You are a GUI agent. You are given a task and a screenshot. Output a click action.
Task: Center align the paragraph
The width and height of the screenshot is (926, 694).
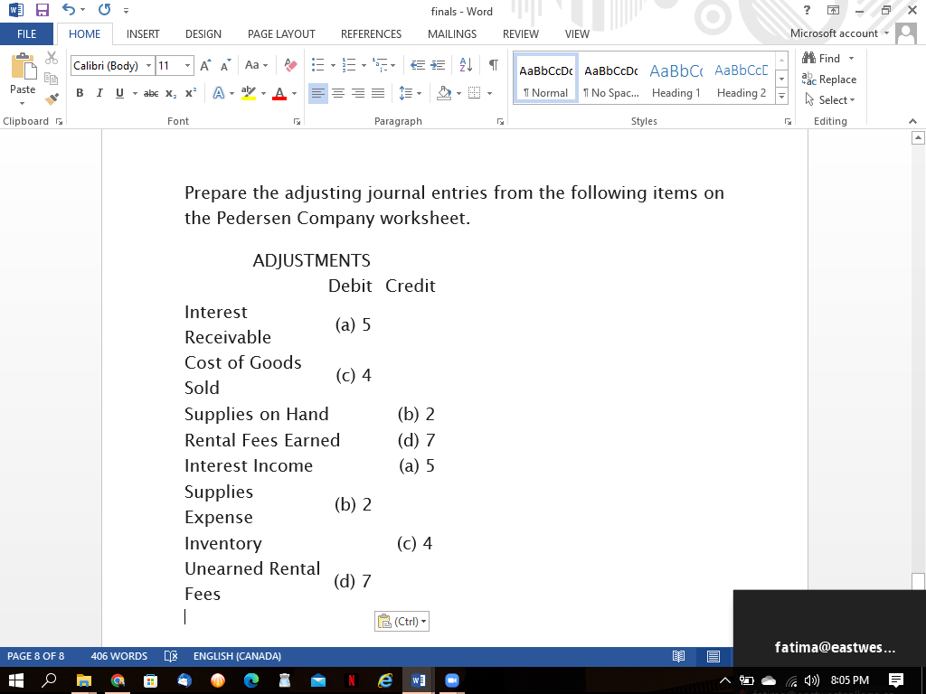tap(338, 92)
